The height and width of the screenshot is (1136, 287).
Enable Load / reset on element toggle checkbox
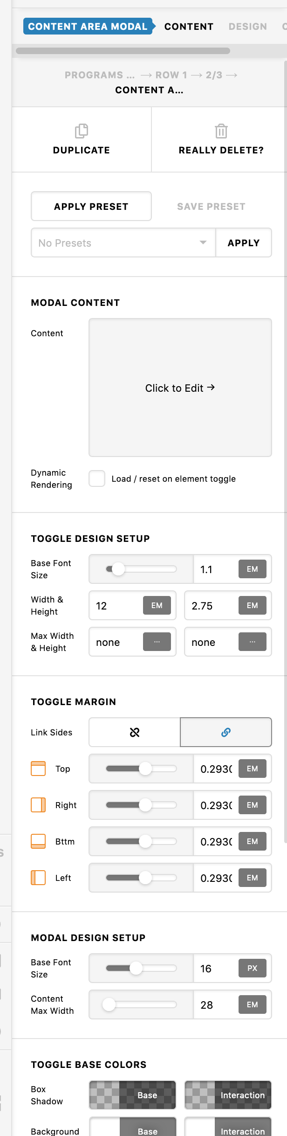tap(97, 478)
